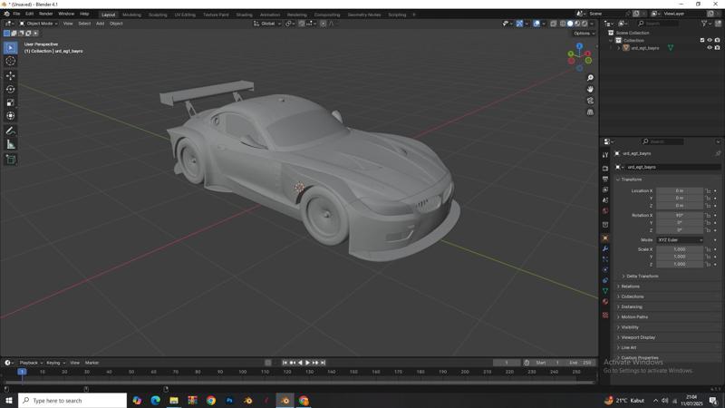Expand the Viewport Display panel
This screenshot has width=725, height=408.
638,337
